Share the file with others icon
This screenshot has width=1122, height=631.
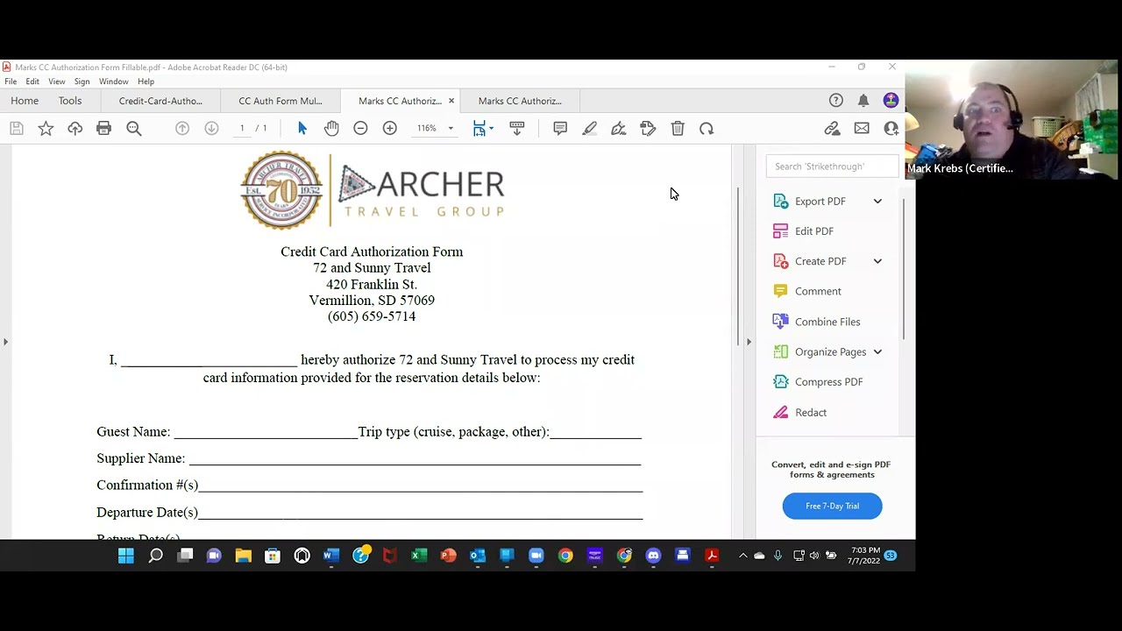(891, 129)
